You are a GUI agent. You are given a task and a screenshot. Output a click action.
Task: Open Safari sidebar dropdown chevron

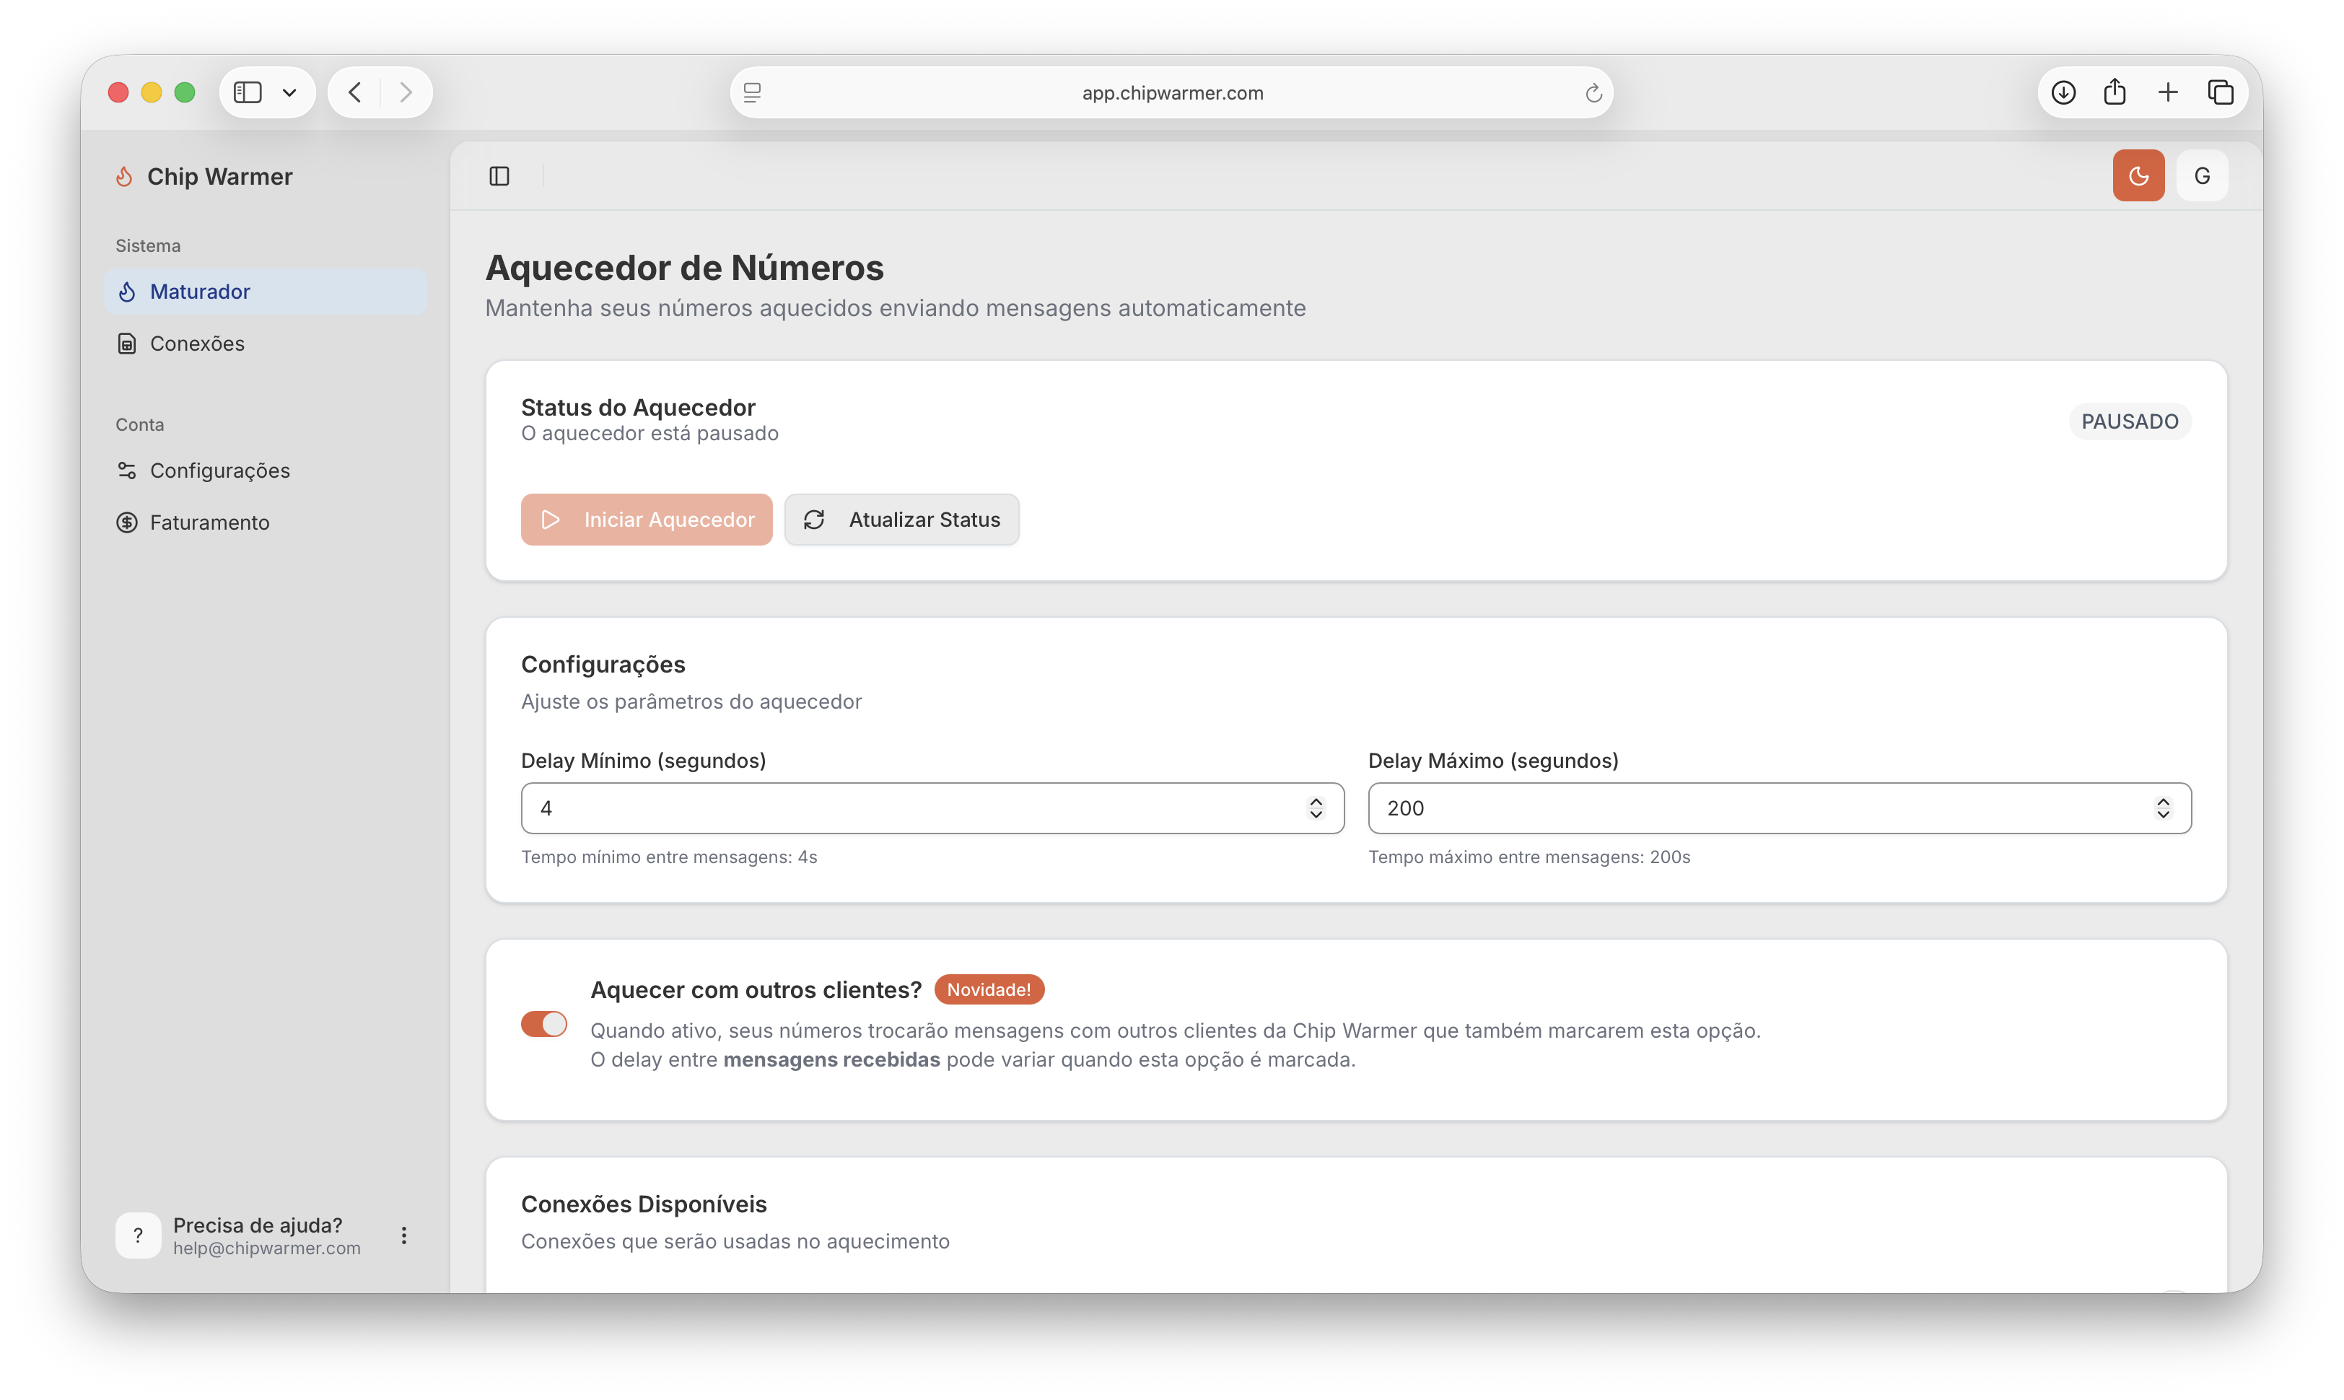(x=289, y=92)
